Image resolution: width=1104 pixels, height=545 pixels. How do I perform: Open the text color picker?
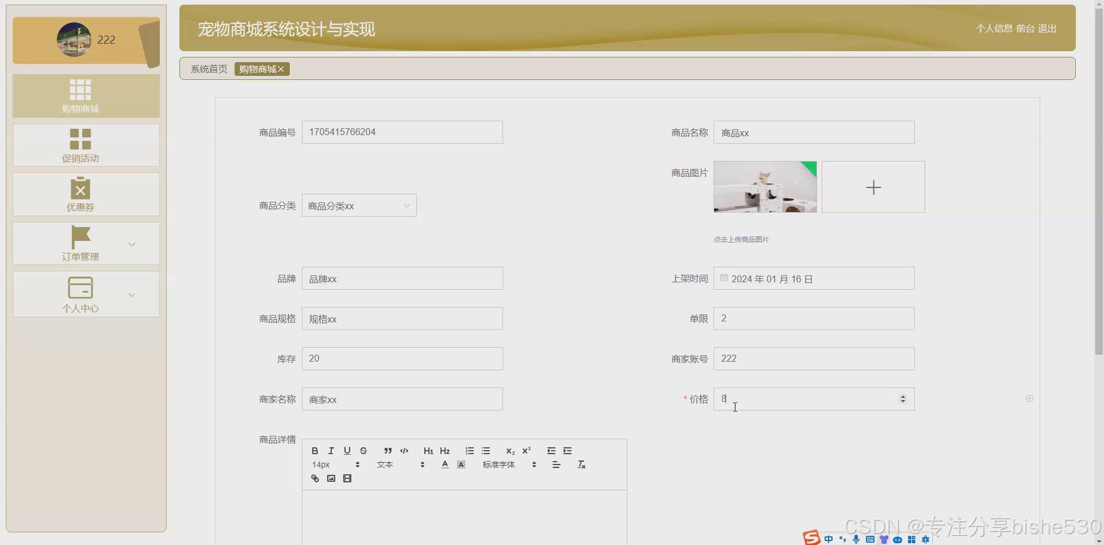[444, 465]
